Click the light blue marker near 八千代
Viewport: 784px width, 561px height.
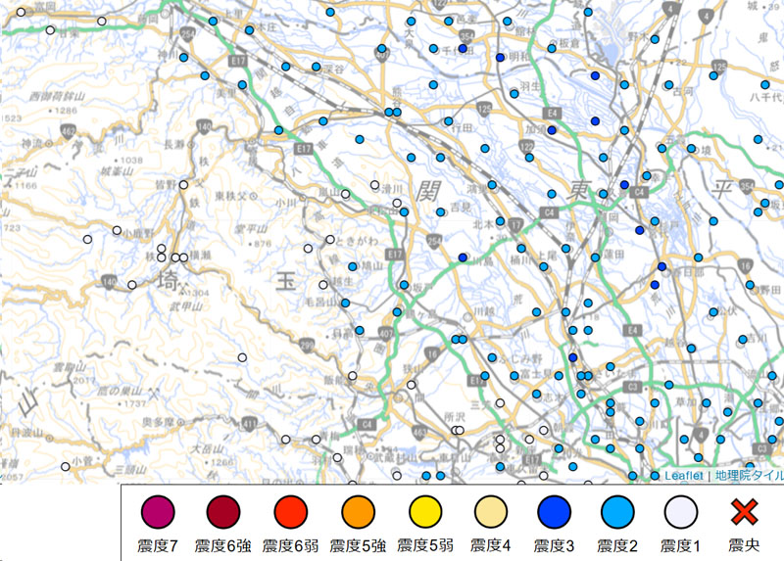pyautogui.click(x=765, y=85)
